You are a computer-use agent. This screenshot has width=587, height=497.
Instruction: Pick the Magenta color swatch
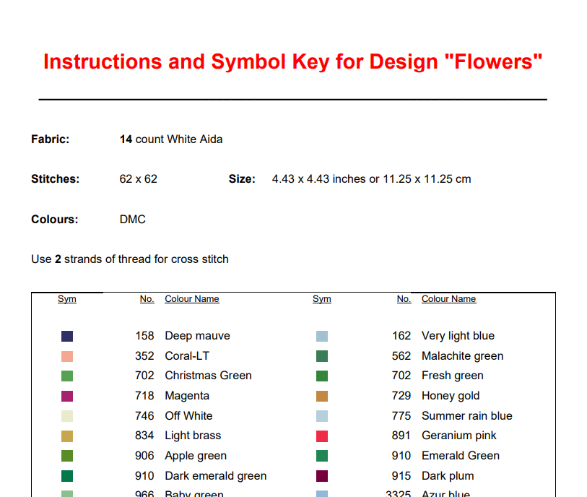point(67,397)
